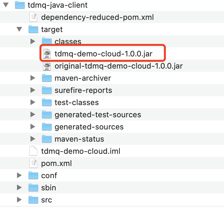Image resolution: width=224 pixels, height=207 pixels.
Task: Select the generated-test-sources folder name
Action: [x=98, y=115]
